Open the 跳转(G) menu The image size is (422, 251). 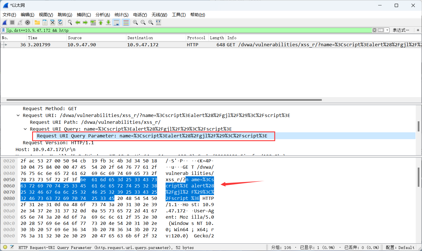click(65, 15)
